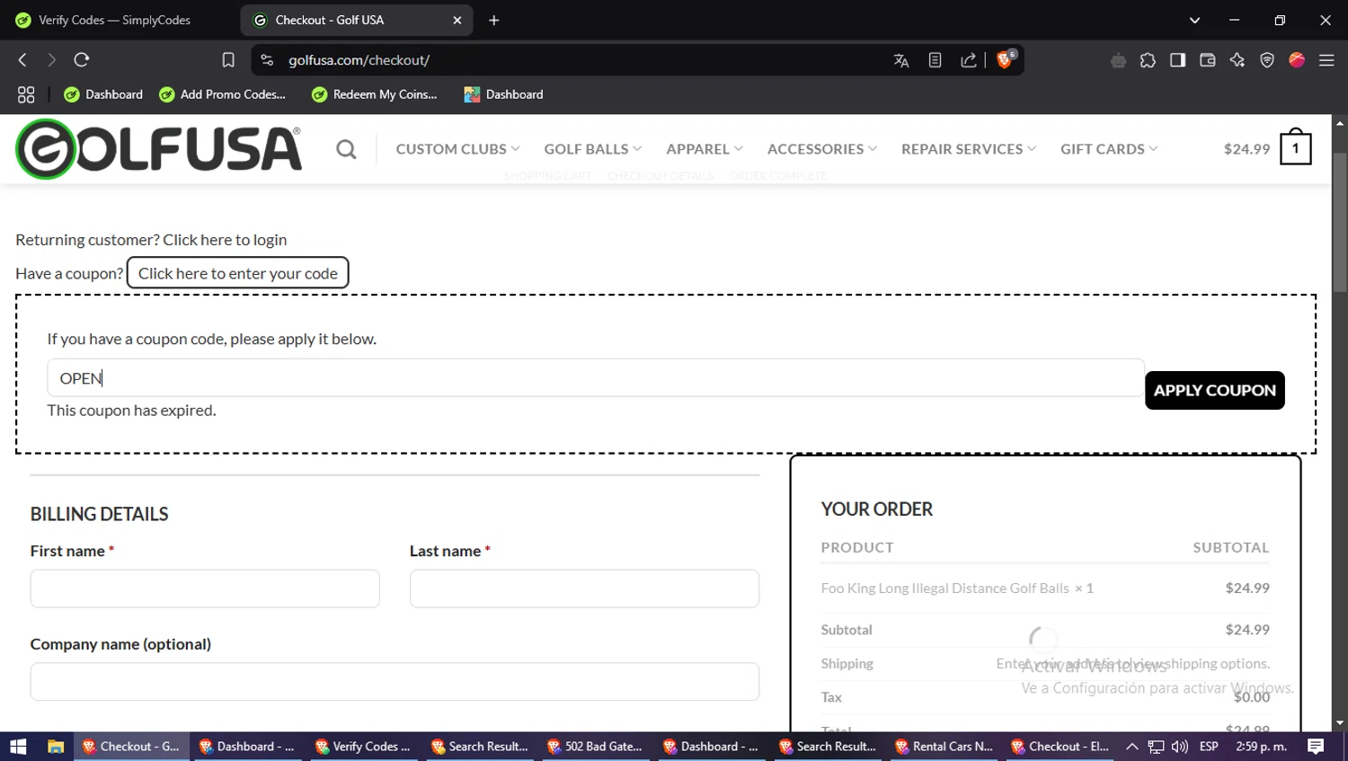
Task: Click the share page icon
Action: coord(968,60)
